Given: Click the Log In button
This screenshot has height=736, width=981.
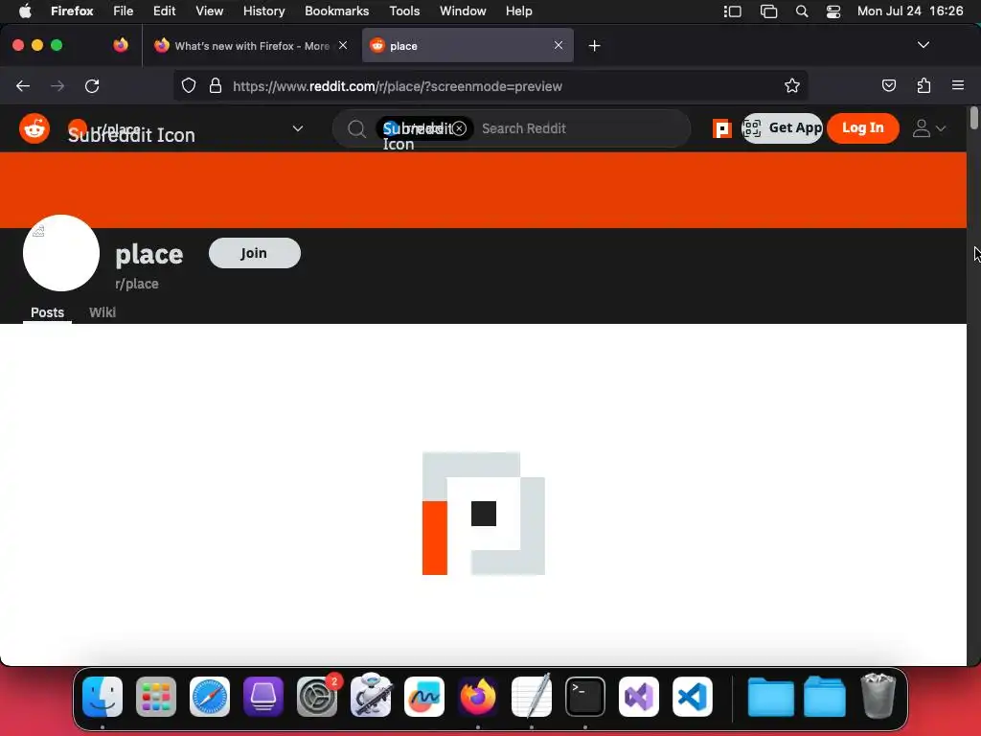Looking at the screenshot, I should pyautogui.click(x=863, y=127).
